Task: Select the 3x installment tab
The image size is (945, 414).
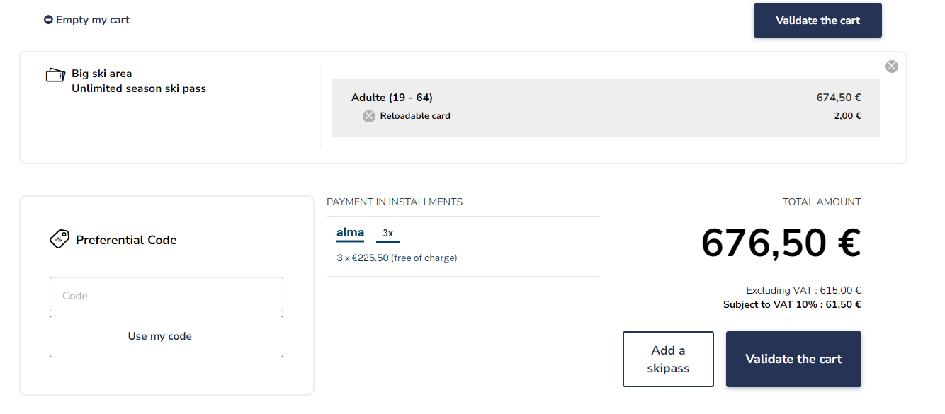Action: (388, 234)
